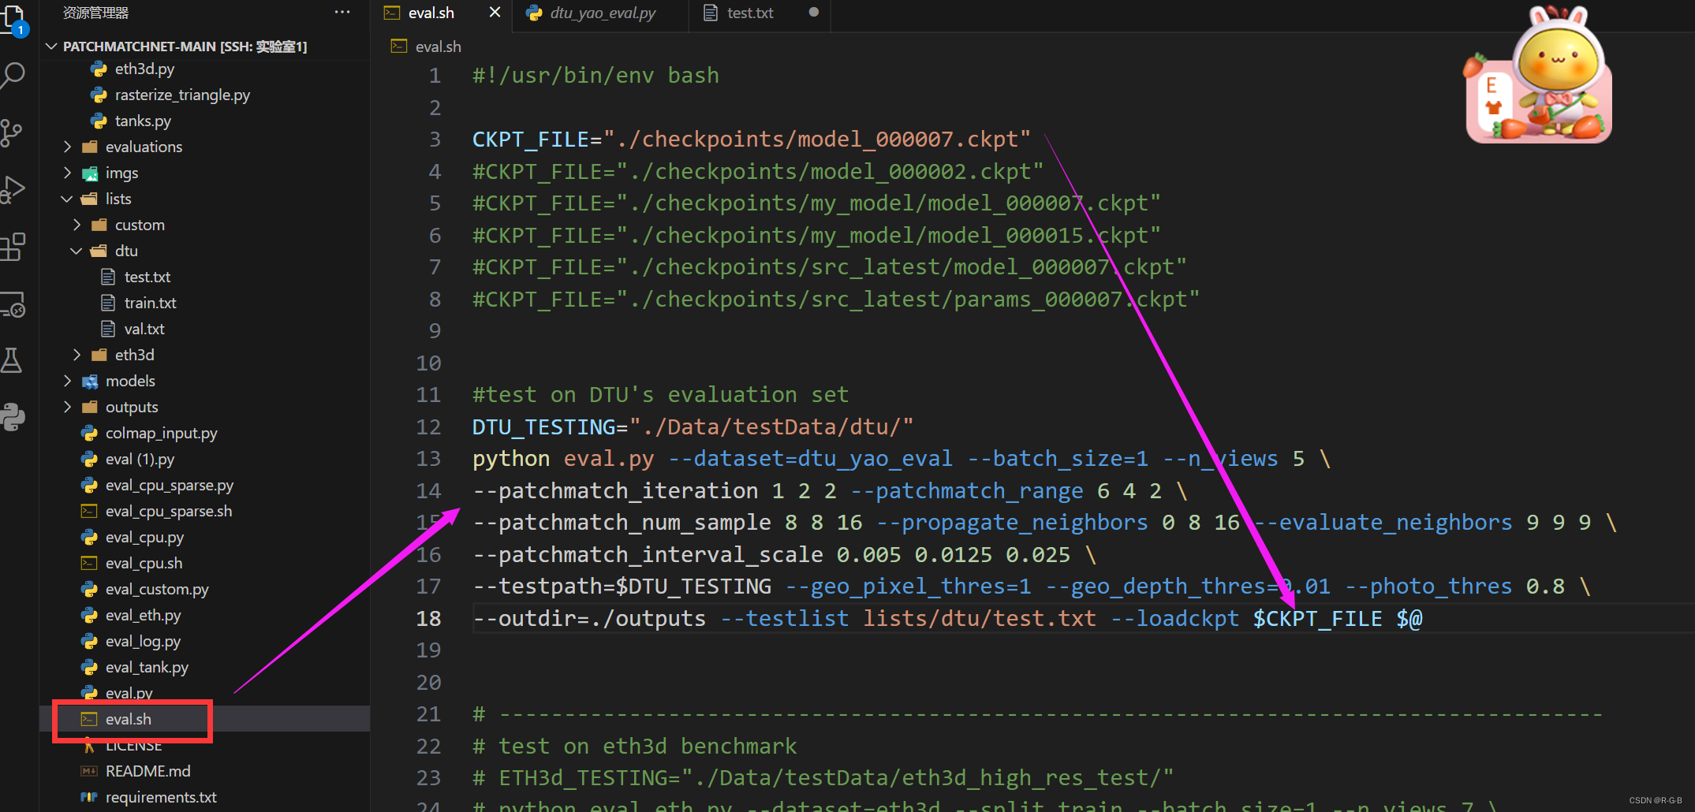Viewport: 1695px width, 812px height.
Task: Click the shell icon beside eval_cpu.sh
Action: (x=89, y=563)
